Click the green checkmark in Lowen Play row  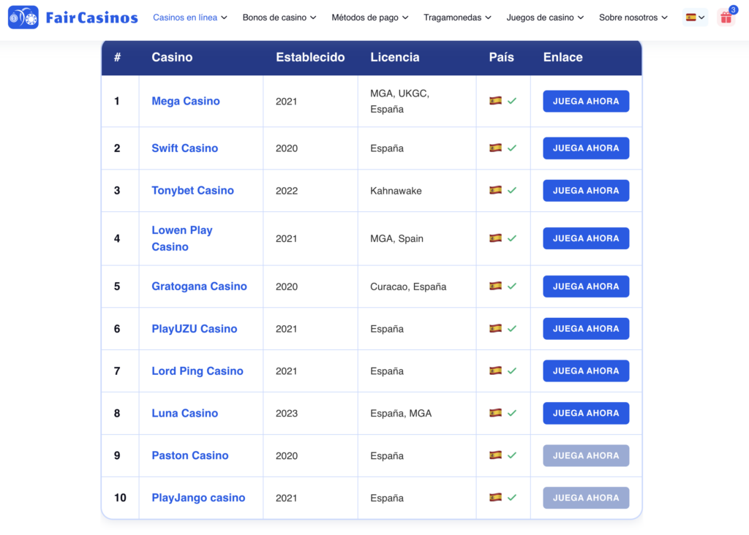point(512,238)
